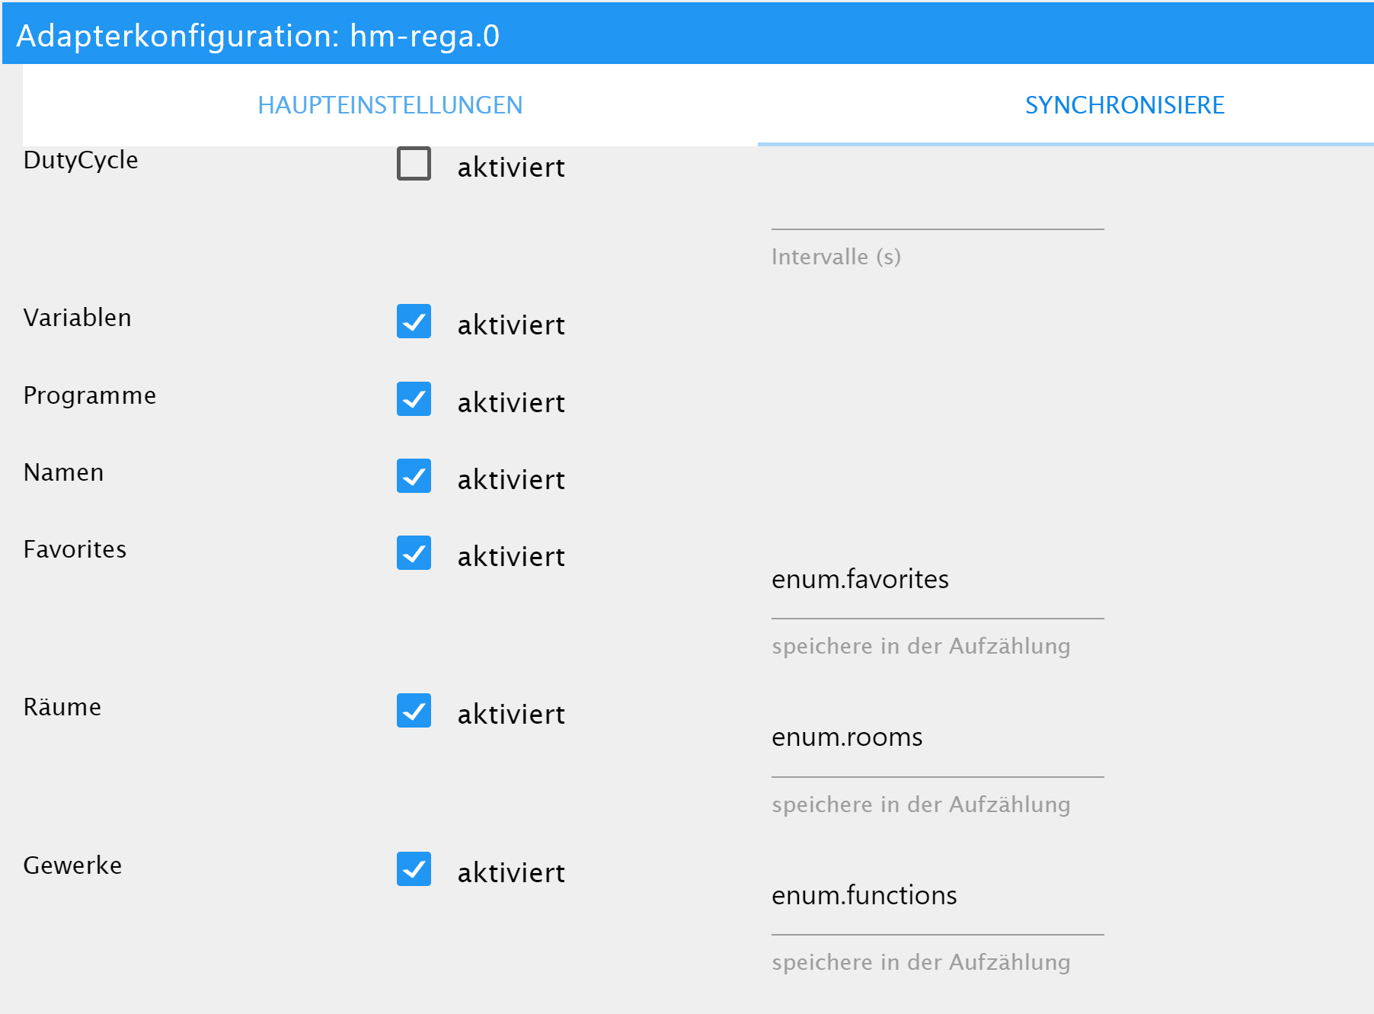The height and width of the screenshot is (1014, 1374).
Task: Click the Intervalle (s) input field
Action: (937, 210)
